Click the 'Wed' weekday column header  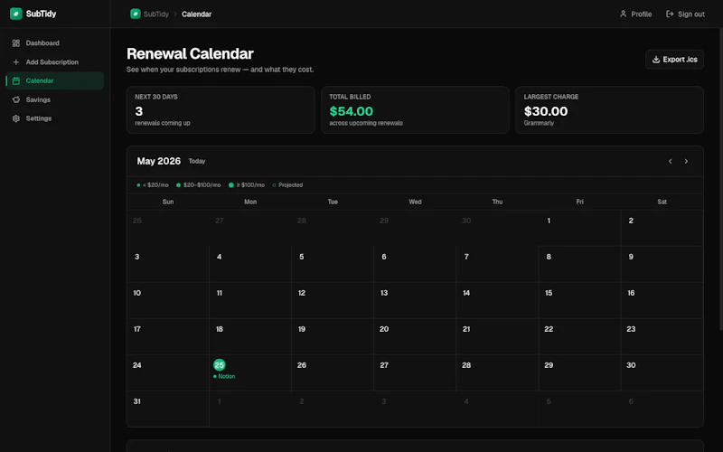tap(415, 202)
